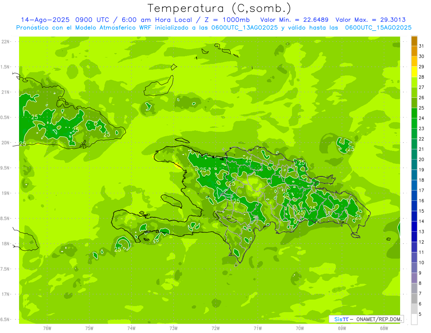Click the '76W' longitude axis label
This screenshot has height=333, width=431.
pyautogui.click(x=47, y=328)
